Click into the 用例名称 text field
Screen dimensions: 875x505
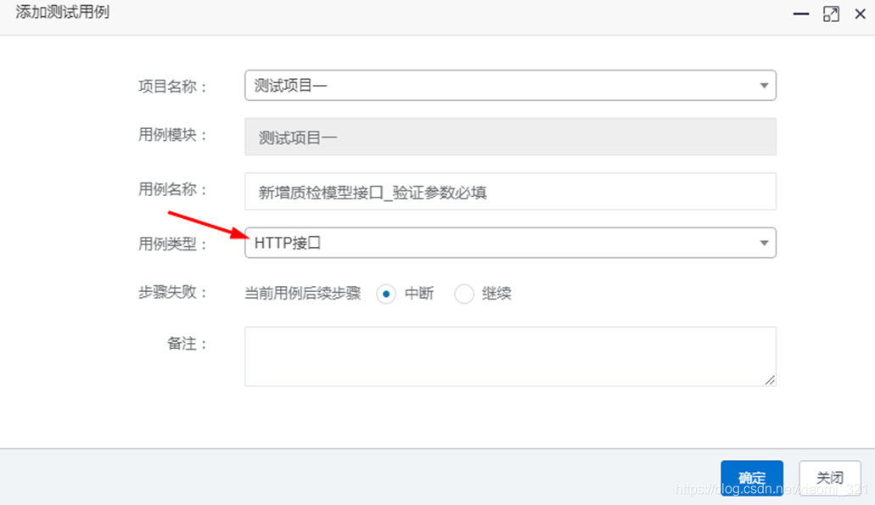click(510, 192)
